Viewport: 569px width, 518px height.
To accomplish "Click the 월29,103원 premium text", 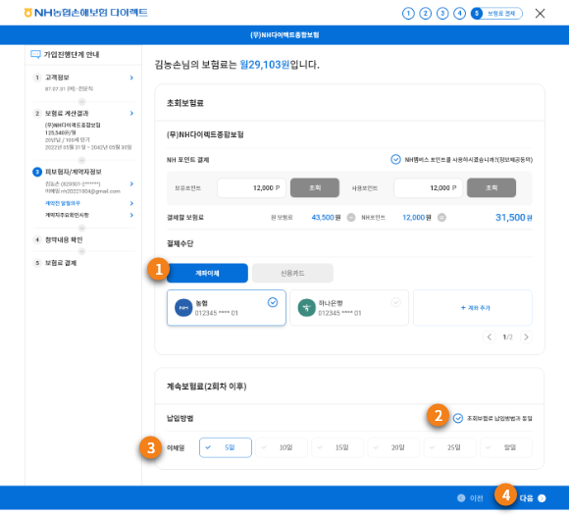I will pos(265,65).
